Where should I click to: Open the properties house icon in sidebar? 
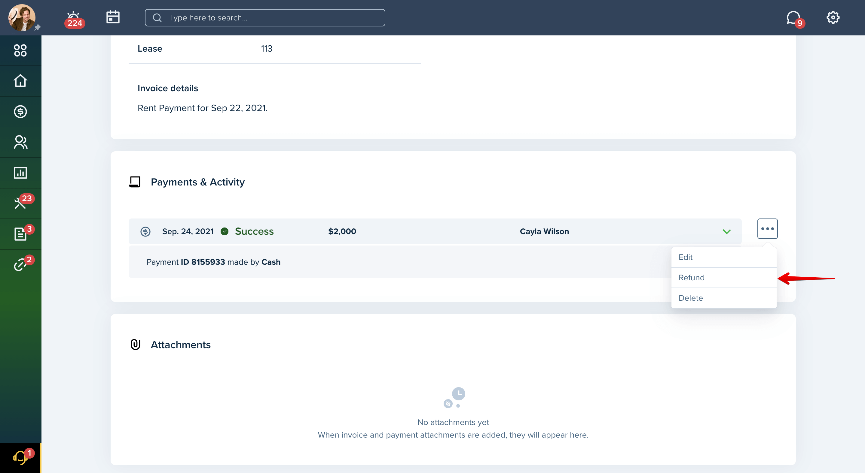click(20, 81)
